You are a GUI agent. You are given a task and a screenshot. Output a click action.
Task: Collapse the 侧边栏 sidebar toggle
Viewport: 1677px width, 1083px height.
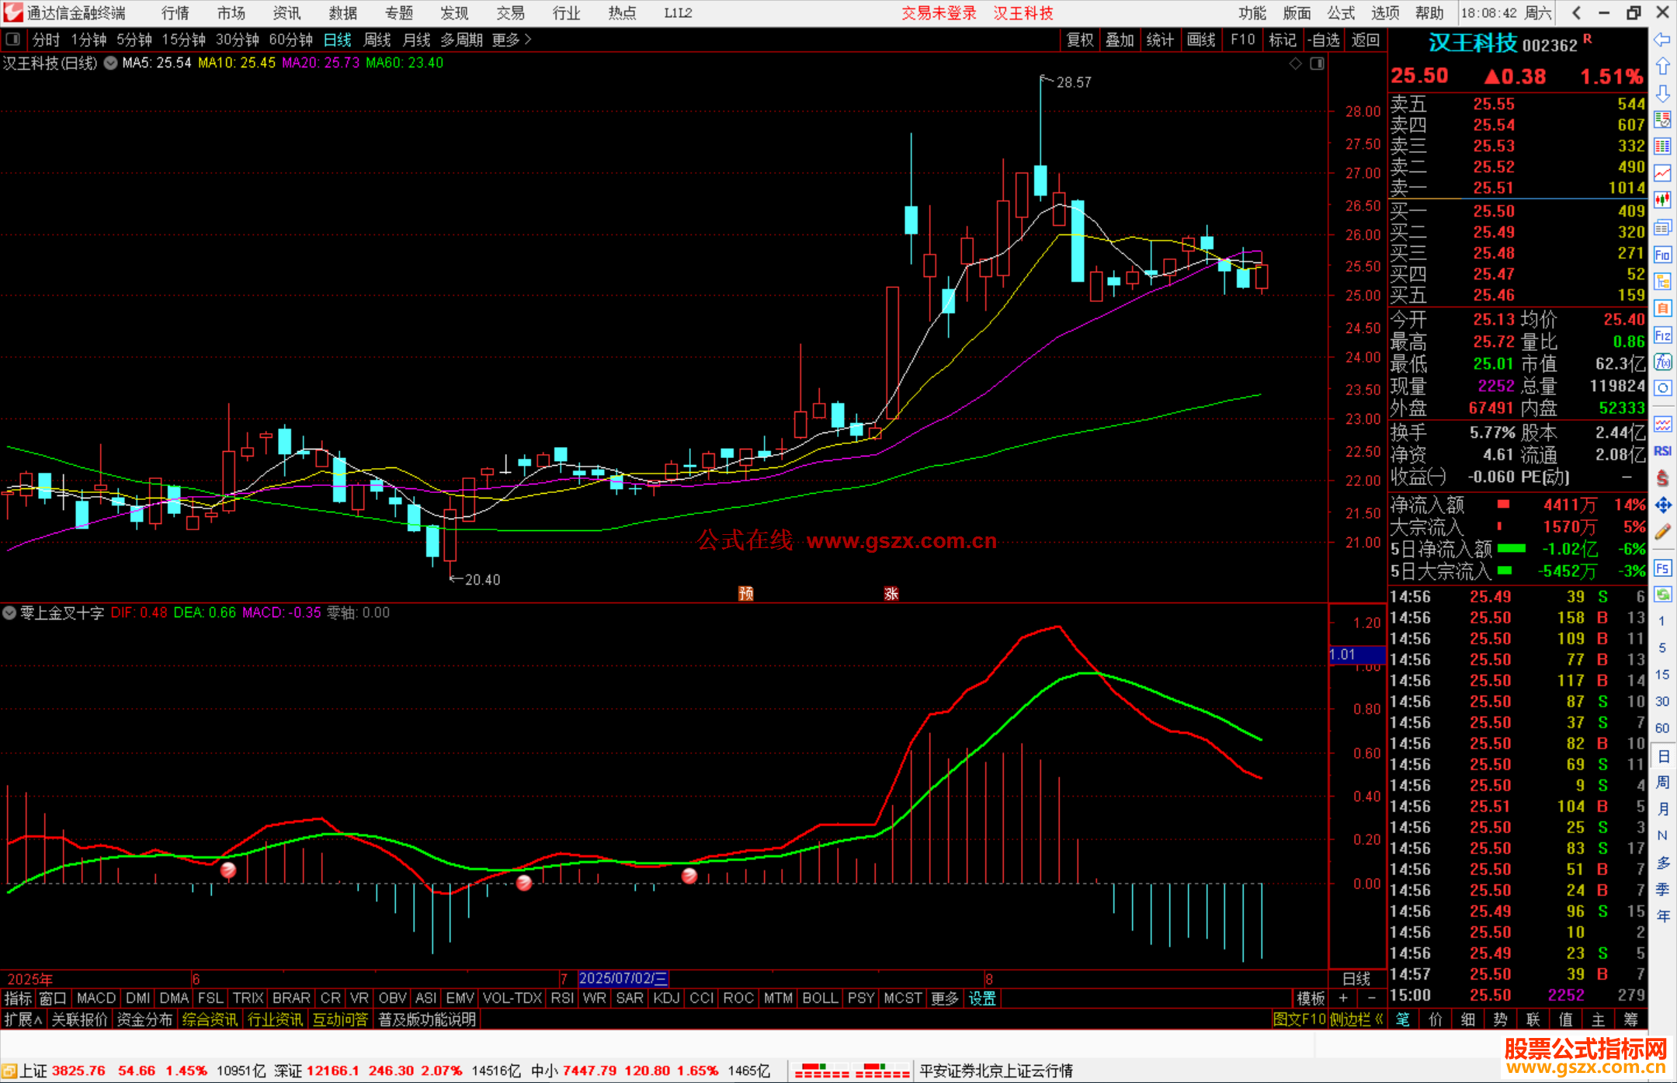coord(1356,1019)
